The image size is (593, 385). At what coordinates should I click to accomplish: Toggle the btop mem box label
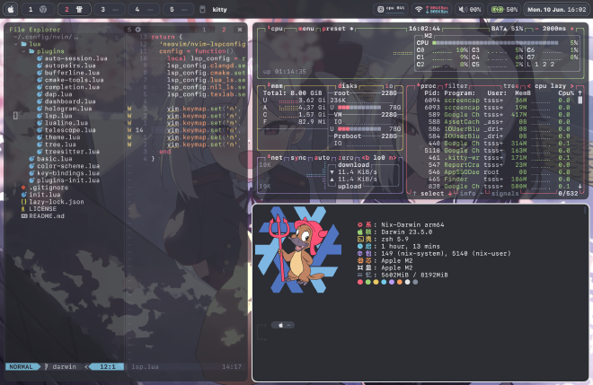point(275,86)
